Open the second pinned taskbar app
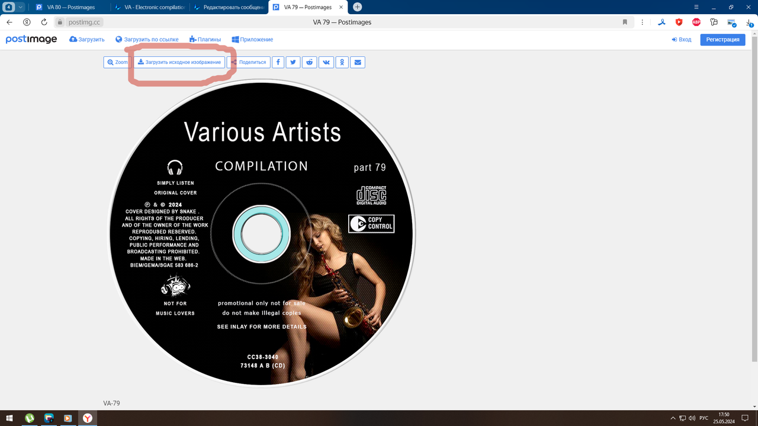Viewport: 758px width, 426px height. pyautogui.click(x=49, y=418)
